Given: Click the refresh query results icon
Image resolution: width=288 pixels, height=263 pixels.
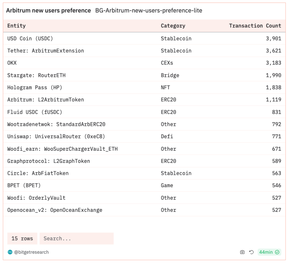Looking at the screenshot, I should (251, 252).
